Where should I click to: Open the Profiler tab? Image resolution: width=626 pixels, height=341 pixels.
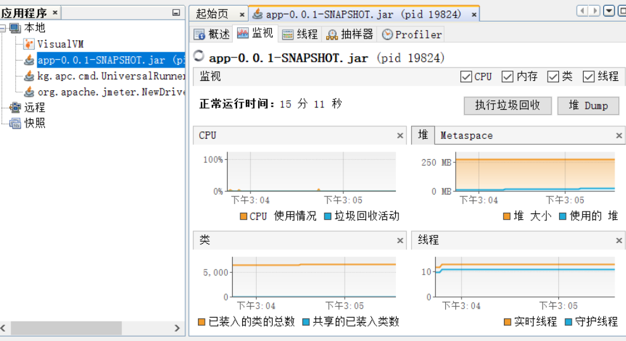pos(412,35)
